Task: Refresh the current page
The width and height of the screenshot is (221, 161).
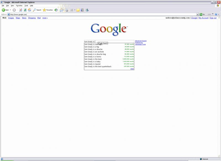Action: 25,10
